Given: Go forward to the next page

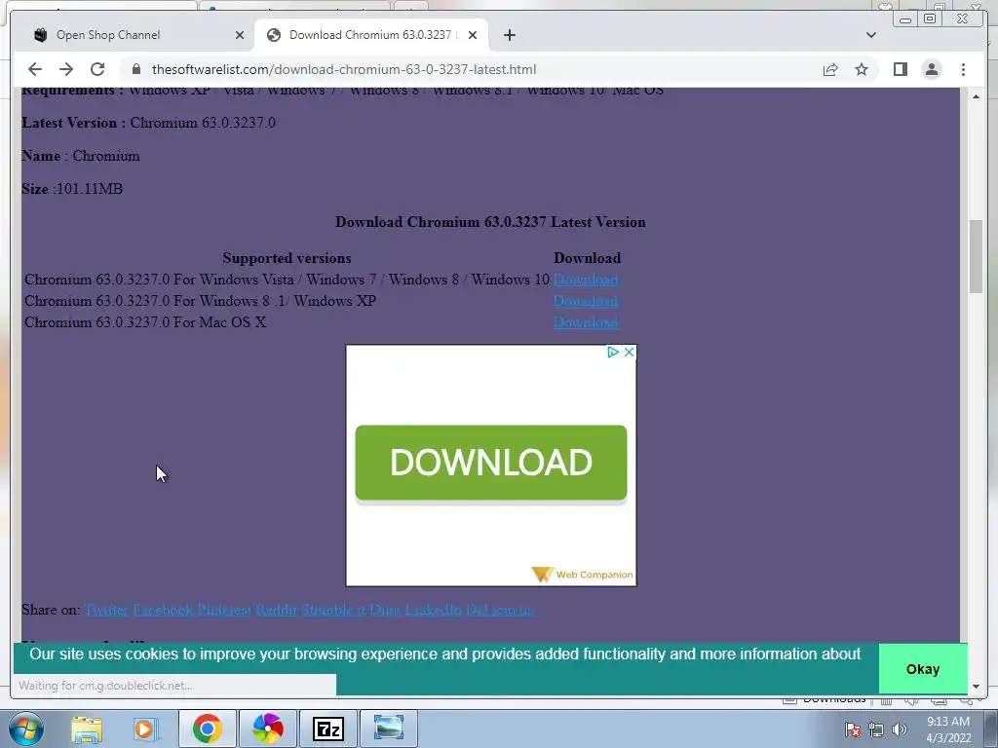Looking at the screenshot, I should [66, 69].
